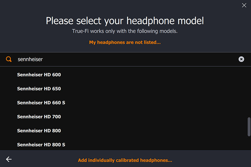Click the 'True-Fi works only' subtitle text
Viewport: 251px width, 167px height.
pyautogui.click(x=125, y=31)
